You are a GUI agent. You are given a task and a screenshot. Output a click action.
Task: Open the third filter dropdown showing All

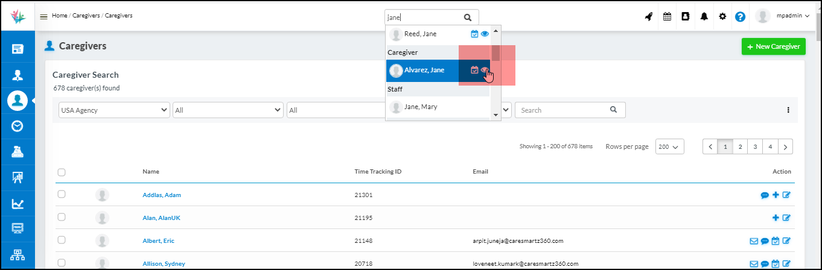336,110
